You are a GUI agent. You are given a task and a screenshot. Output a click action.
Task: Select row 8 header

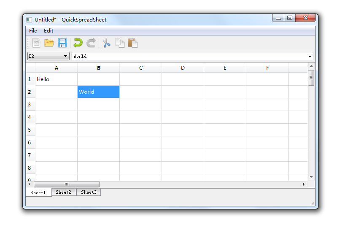click(30, 168)
